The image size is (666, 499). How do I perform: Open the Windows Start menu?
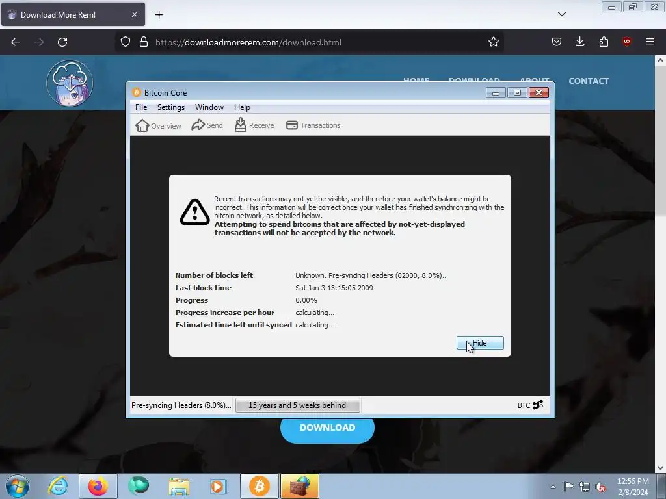coord(18,486)
